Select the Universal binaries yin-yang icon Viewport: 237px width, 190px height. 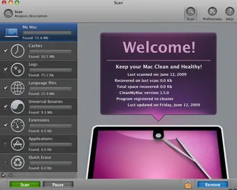point(17,107)
